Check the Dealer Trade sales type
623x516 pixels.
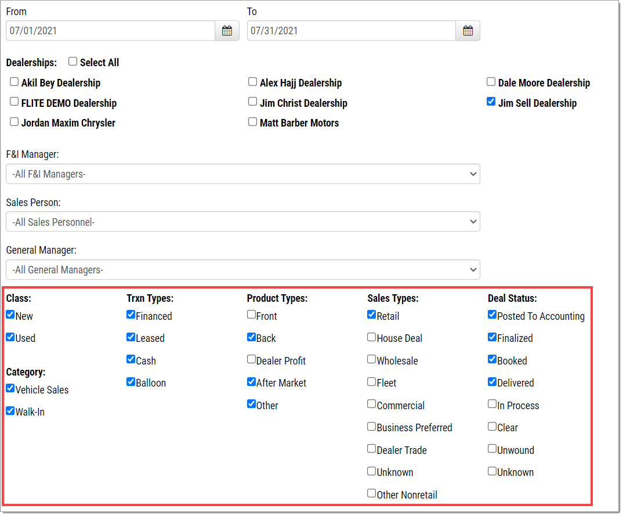pos(371,449)
